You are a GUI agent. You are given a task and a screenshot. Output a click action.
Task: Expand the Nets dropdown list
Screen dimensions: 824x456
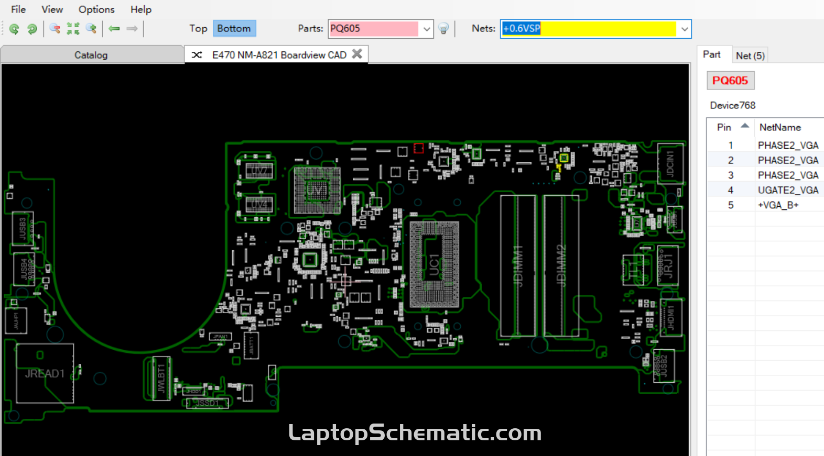684,29
